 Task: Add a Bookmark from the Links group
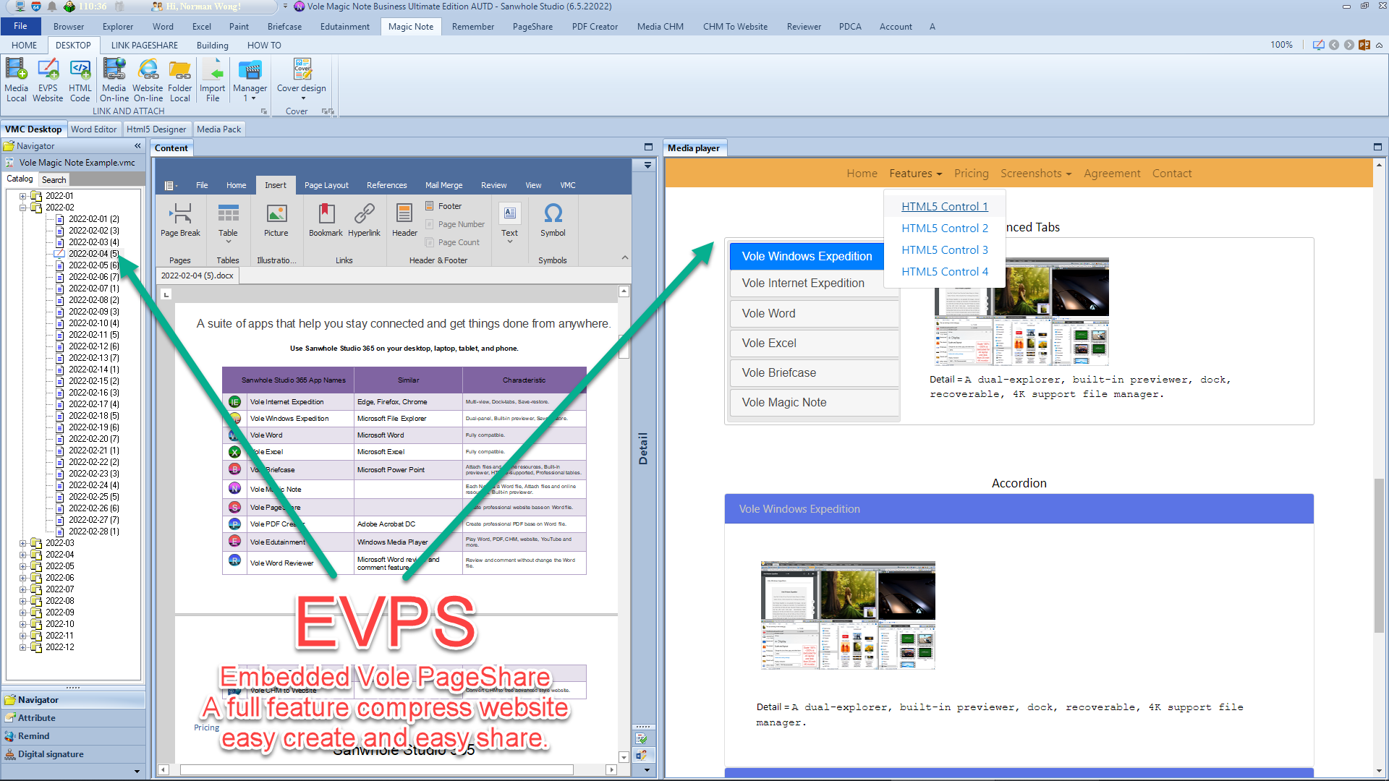point(326,221)
